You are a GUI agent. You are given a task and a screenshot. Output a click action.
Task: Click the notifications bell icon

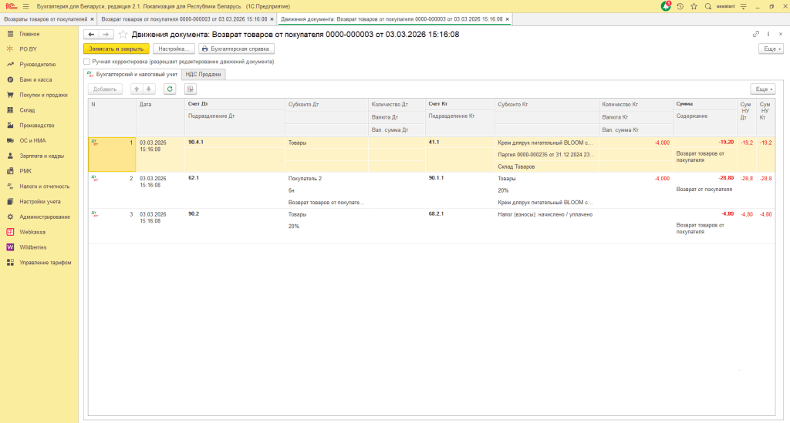tap(667, 6)
